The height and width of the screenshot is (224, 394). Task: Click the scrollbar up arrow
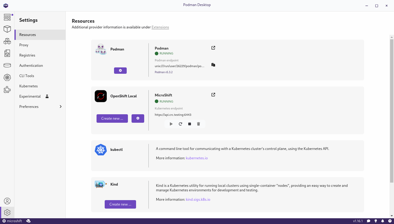point(392,37)
